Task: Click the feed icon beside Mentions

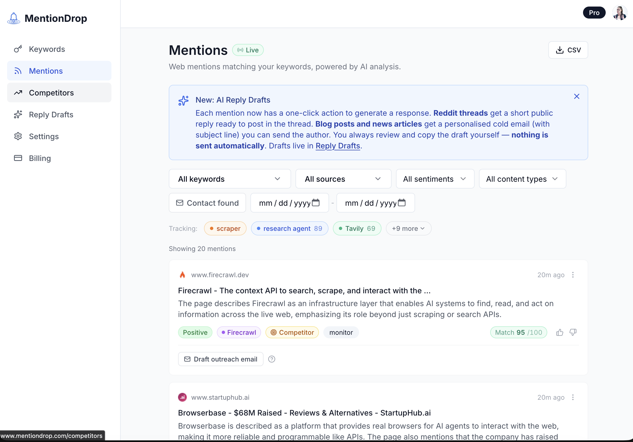Action: [18, 71]
